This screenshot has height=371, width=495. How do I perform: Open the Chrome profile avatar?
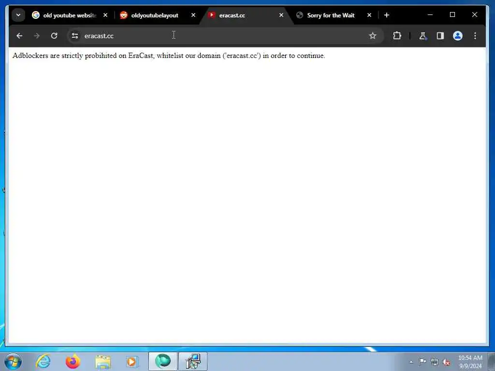pyautogui.click(x=458, y=36)
